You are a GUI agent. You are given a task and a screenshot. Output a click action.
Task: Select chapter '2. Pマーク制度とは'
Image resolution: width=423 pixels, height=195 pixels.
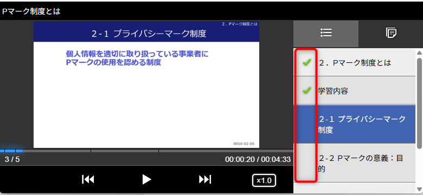point(354,62)
